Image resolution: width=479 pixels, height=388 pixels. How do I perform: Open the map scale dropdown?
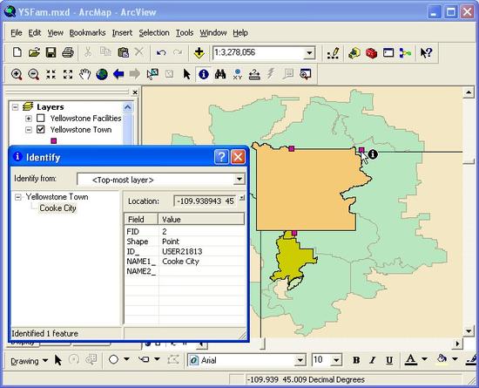309,53
